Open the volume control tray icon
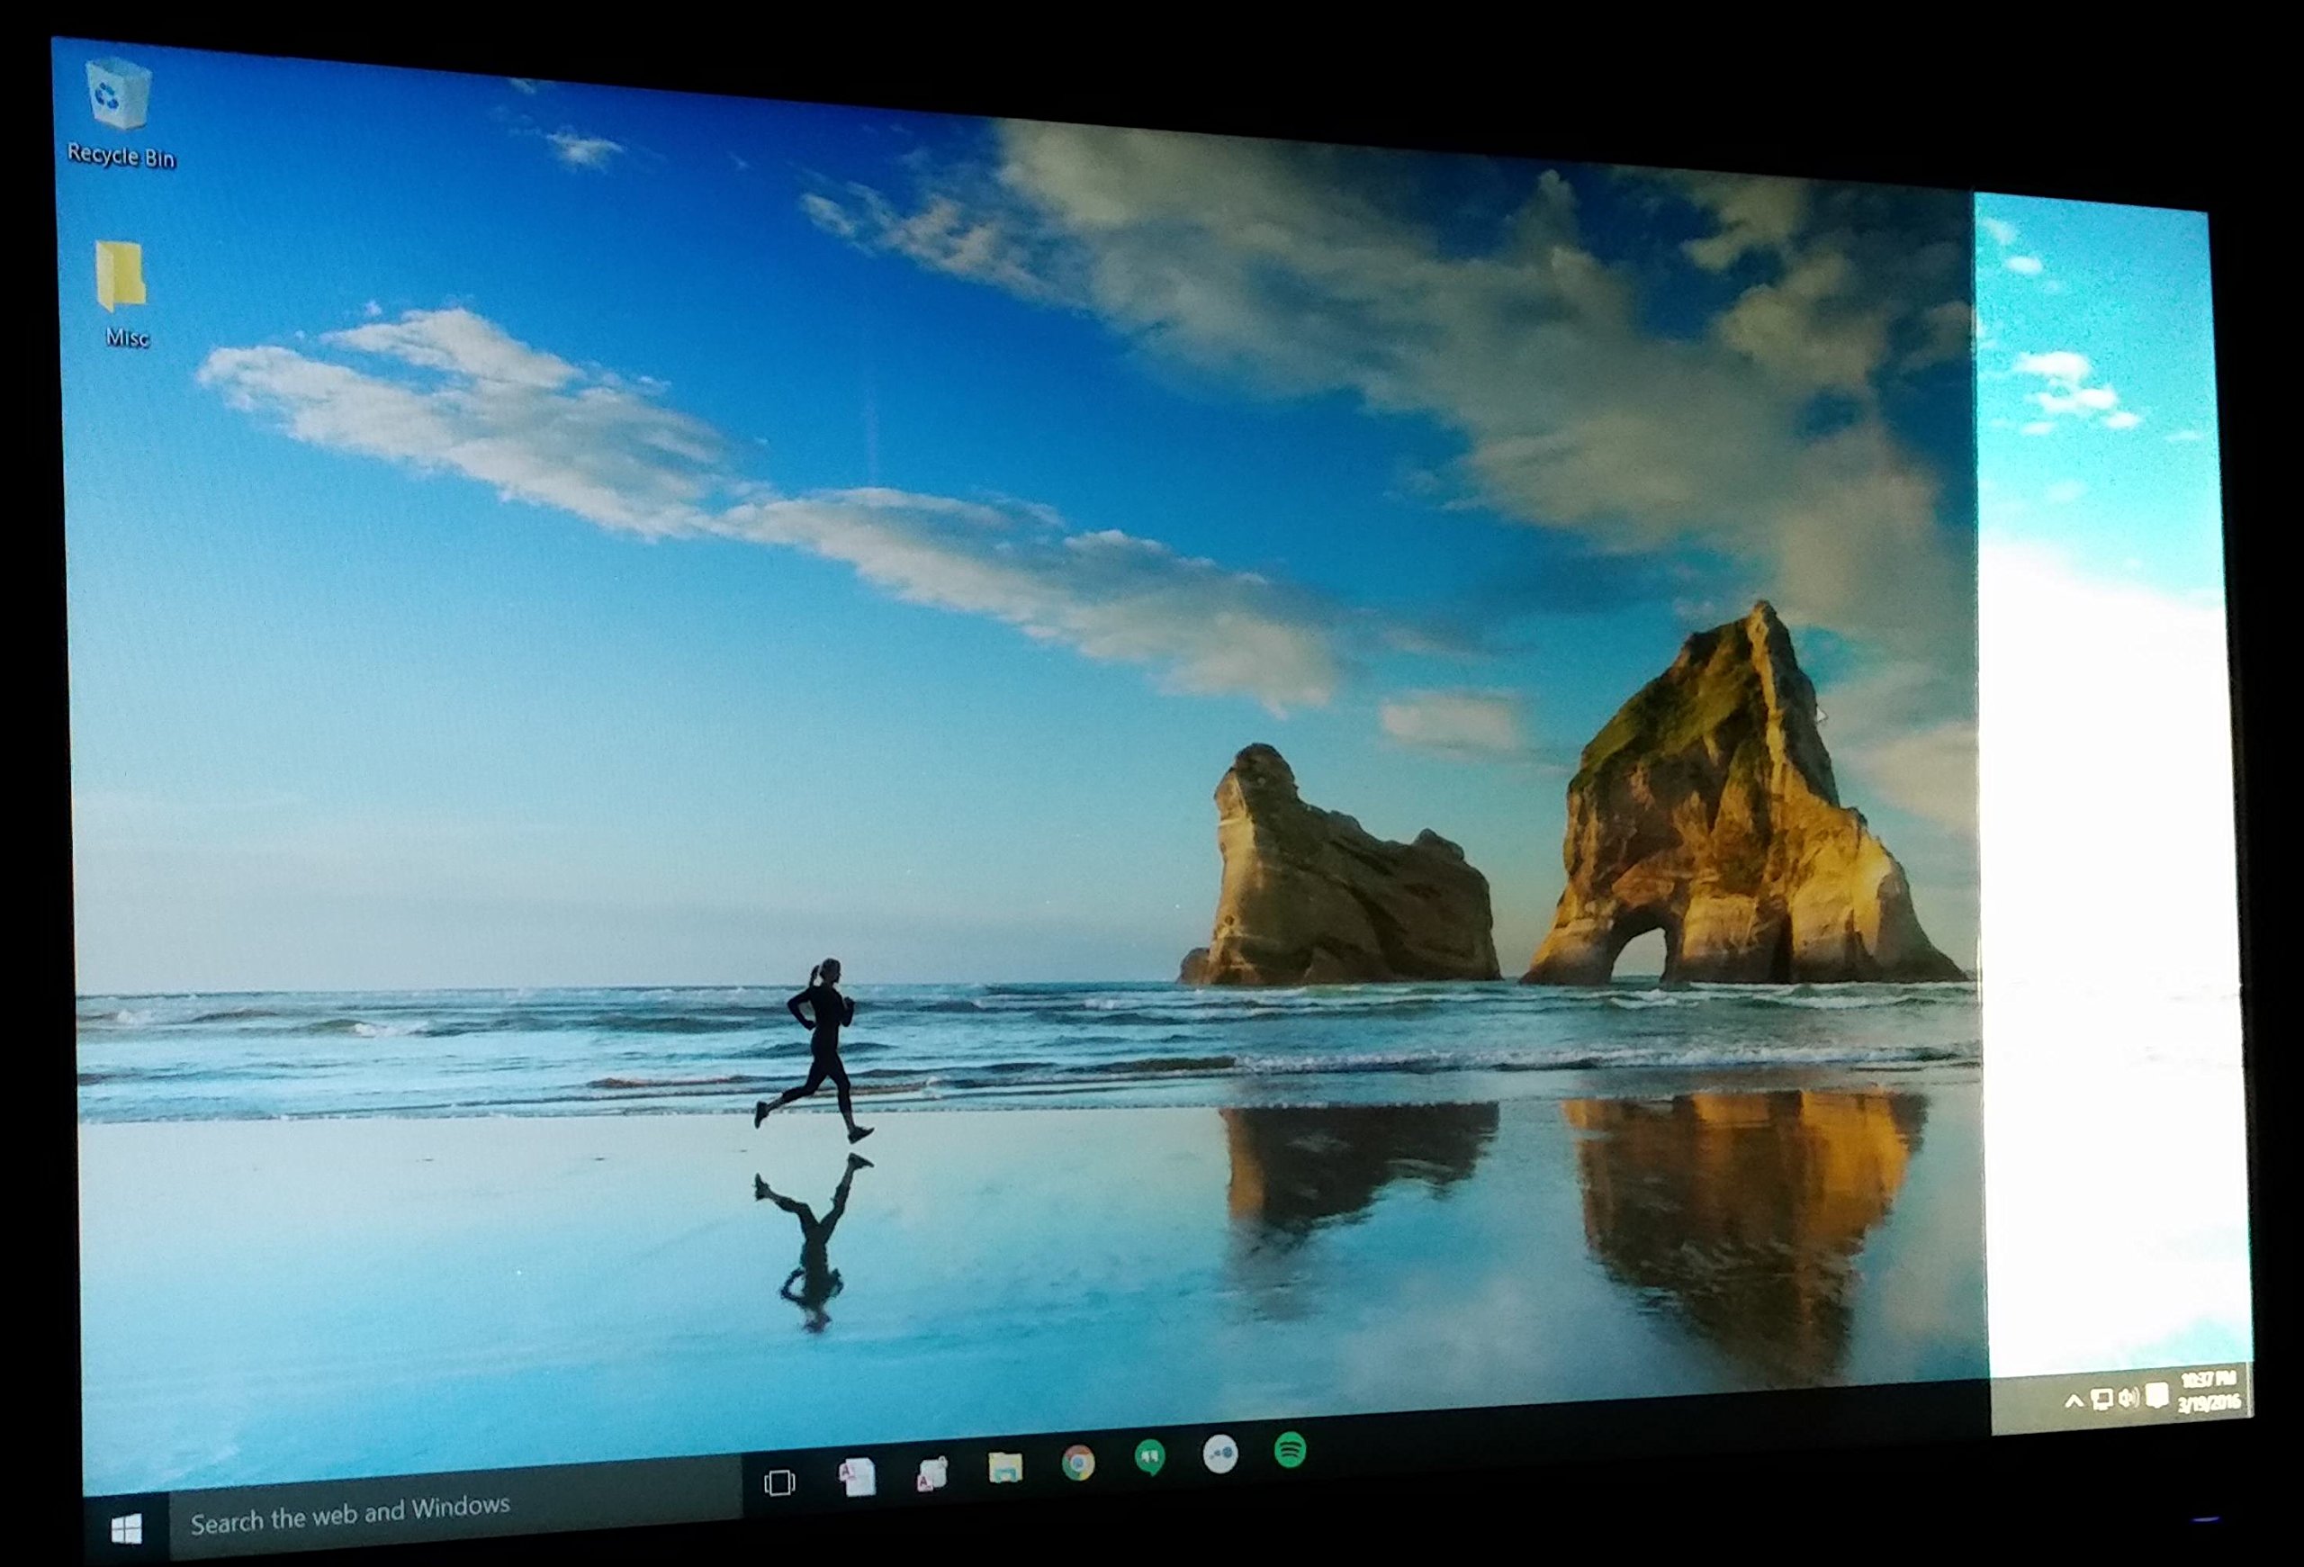2304x1567 pixels. point(2128,1399)
